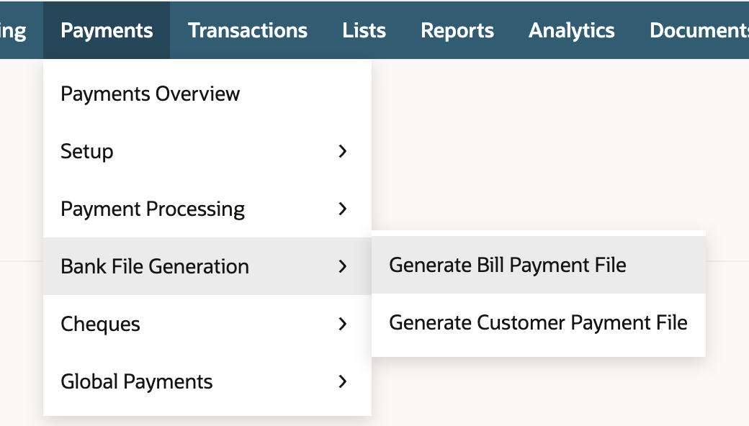Open the Documents menu

699,30
